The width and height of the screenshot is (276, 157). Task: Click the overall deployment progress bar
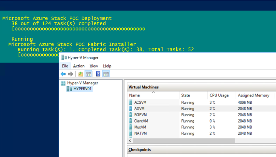[79, 29]
